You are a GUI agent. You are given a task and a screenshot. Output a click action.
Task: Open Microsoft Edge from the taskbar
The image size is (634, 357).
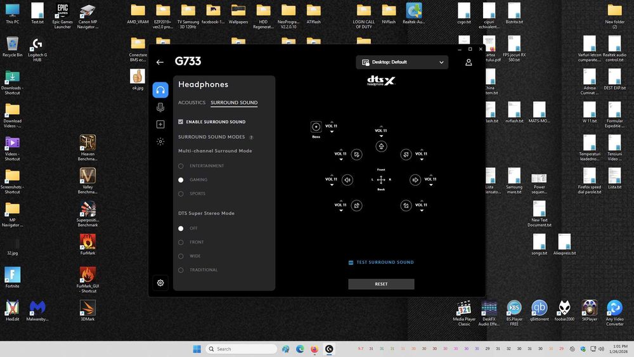(300, 349)
